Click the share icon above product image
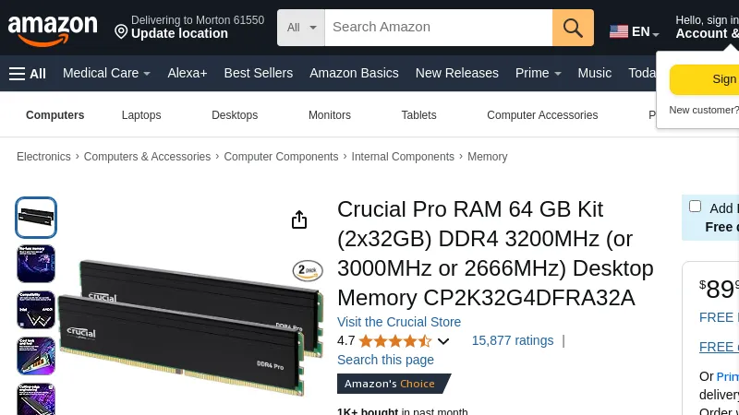Image resolution: width=739 pixels, height=415 pixels. 299,219
